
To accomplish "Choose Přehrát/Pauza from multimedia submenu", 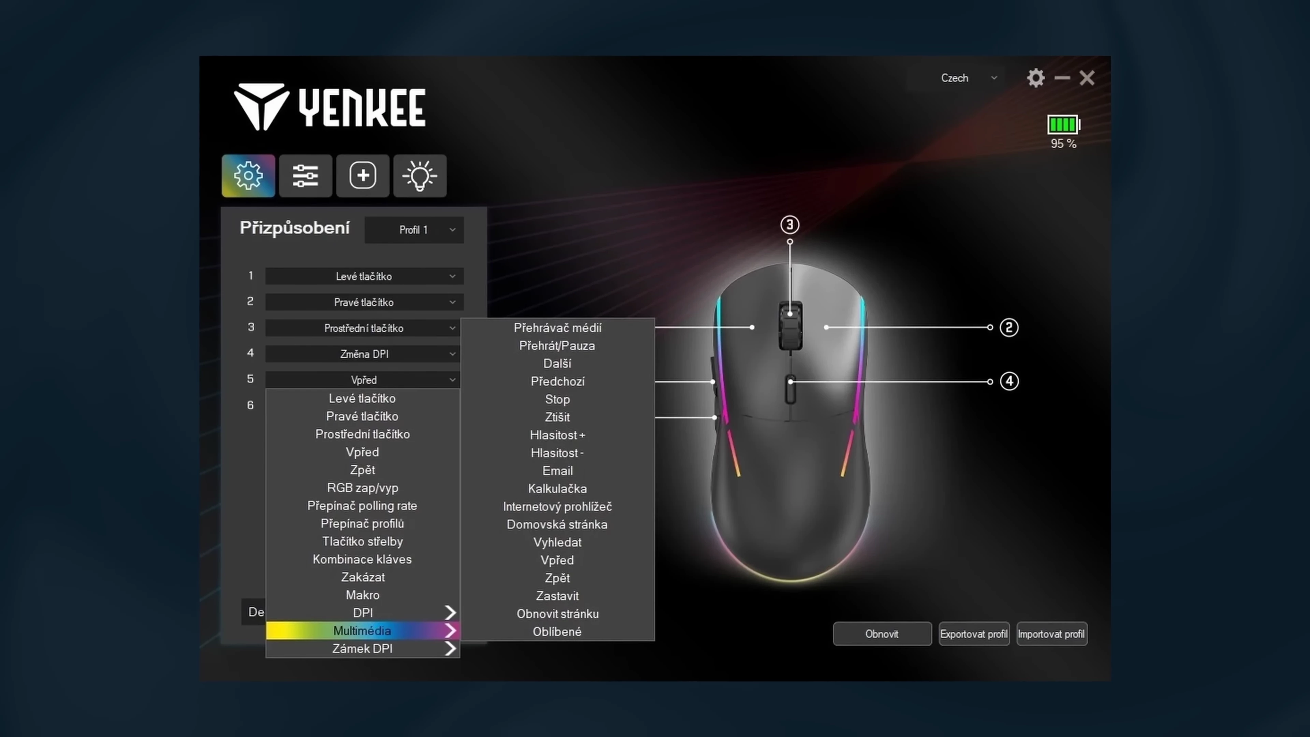I will (x=557, y=346).
